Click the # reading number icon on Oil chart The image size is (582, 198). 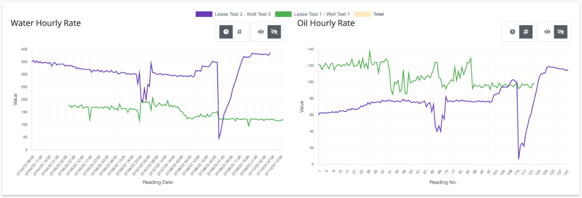526,32
